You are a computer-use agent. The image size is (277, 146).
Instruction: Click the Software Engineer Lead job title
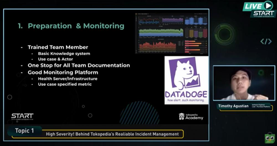point(261,106)
